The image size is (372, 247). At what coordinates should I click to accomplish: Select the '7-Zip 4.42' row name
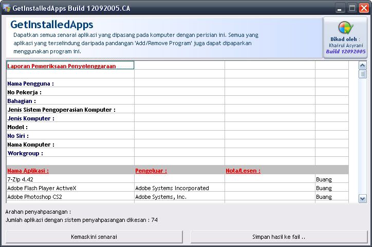(70, 179)
